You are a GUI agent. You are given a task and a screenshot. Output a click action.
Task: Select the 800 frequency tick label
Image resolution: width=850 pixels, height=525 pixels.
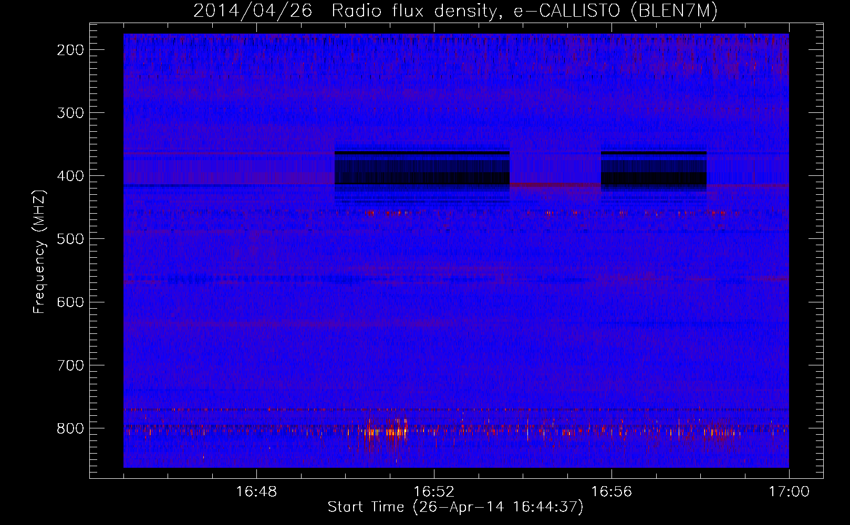coord(70,428)
